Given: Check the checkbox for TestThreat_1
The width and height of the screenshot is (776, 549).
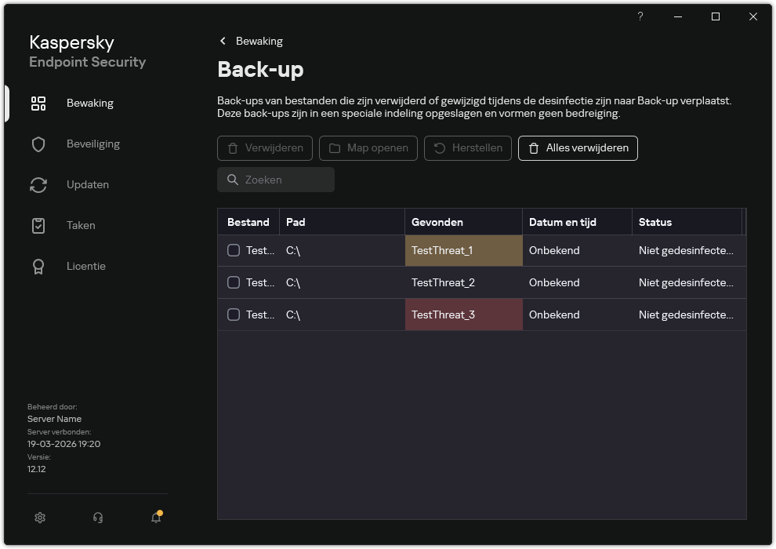Looking at the screenshot, I should (232, 250).
